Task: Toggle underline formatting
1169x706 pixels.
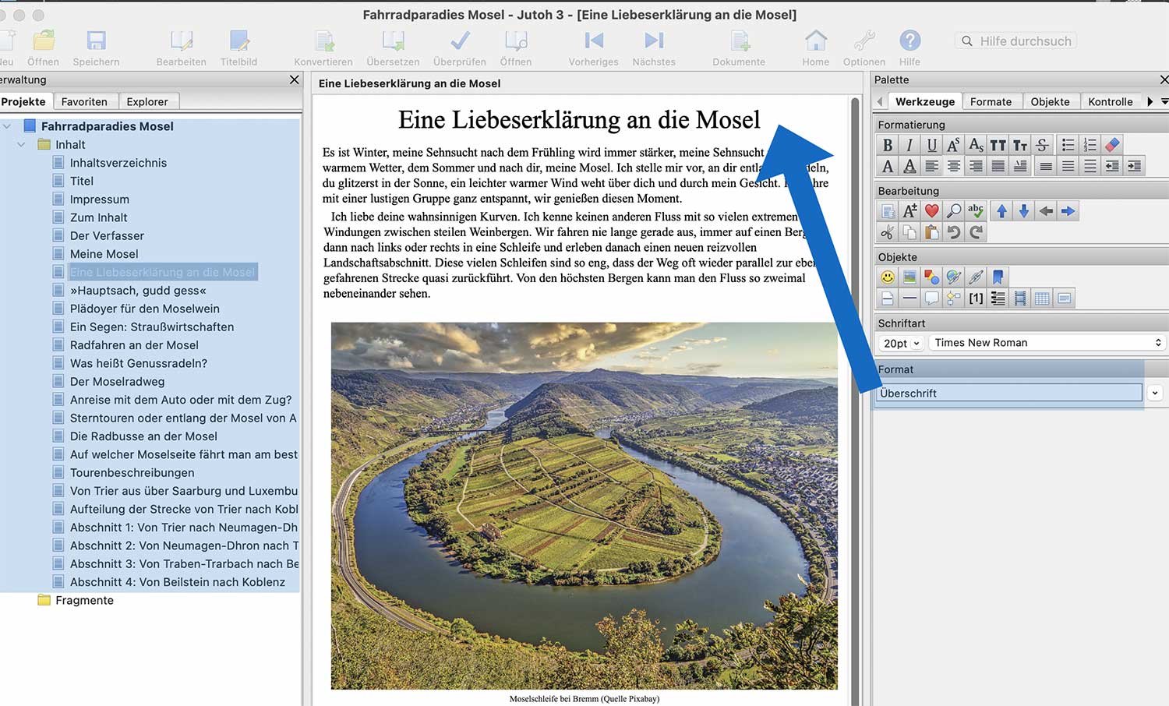Action: click(931, 145)
